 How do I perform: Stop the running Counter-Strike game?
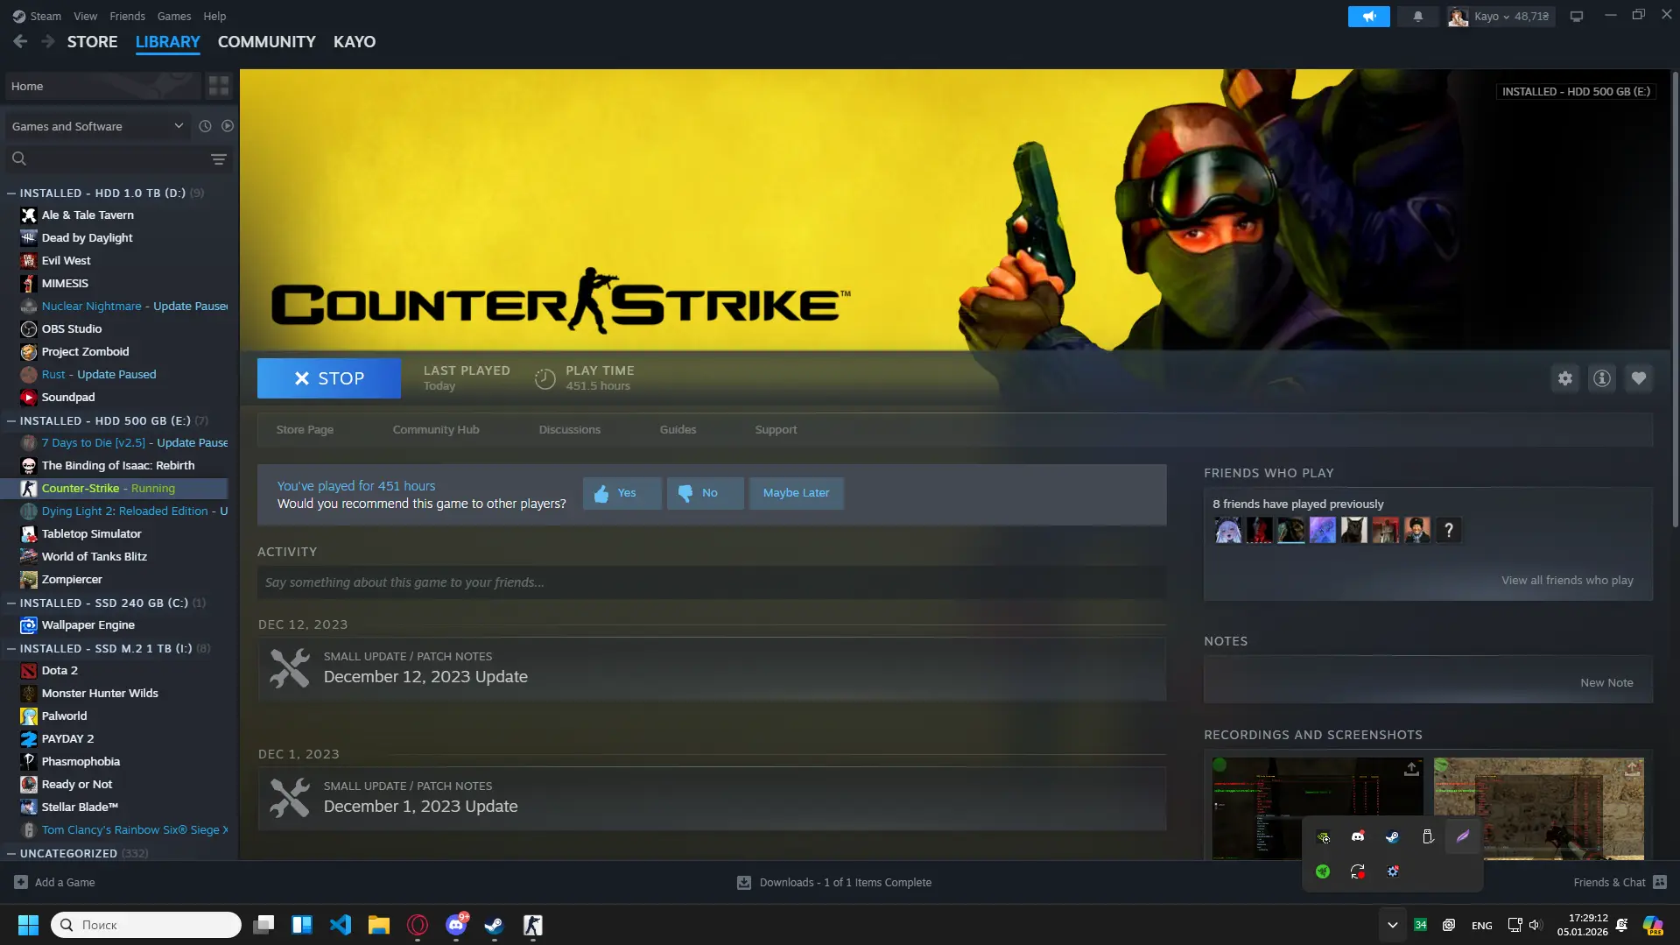click(329, 378)
